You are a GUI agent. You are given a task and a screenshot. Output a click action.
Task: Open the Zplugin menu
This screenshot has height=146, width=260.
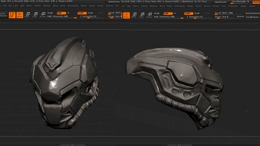[x=243, y=6]
